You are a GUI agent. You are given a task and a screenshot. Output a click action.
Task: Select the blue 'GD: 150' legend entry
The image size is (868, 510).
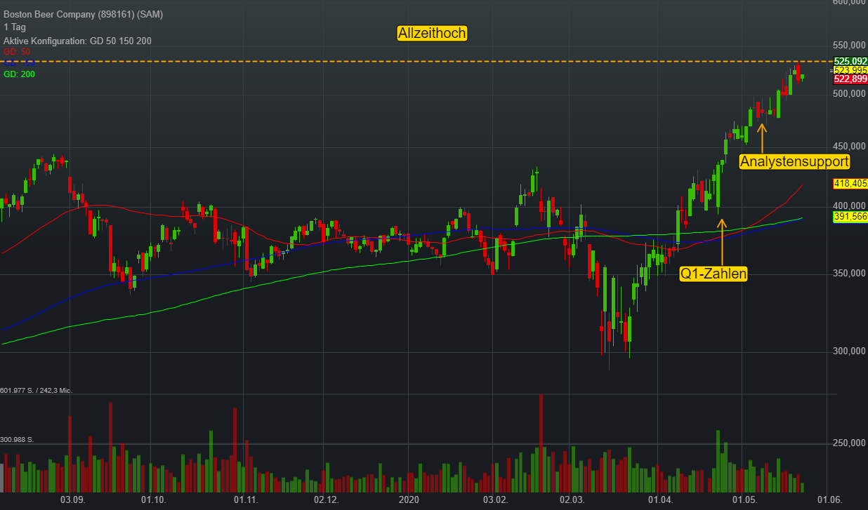(x=19, y=63)
